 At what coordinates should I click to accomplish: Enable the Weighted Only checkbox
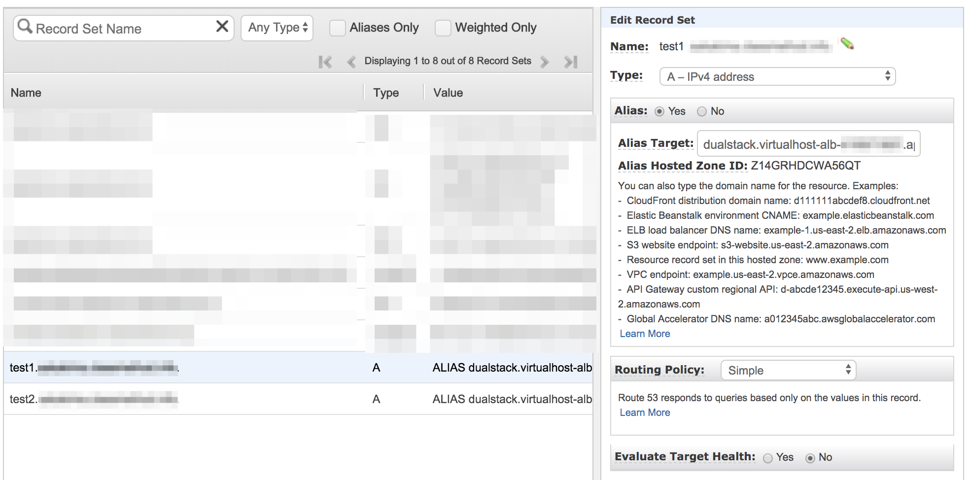pyautogui.click(x=443, y=28)
